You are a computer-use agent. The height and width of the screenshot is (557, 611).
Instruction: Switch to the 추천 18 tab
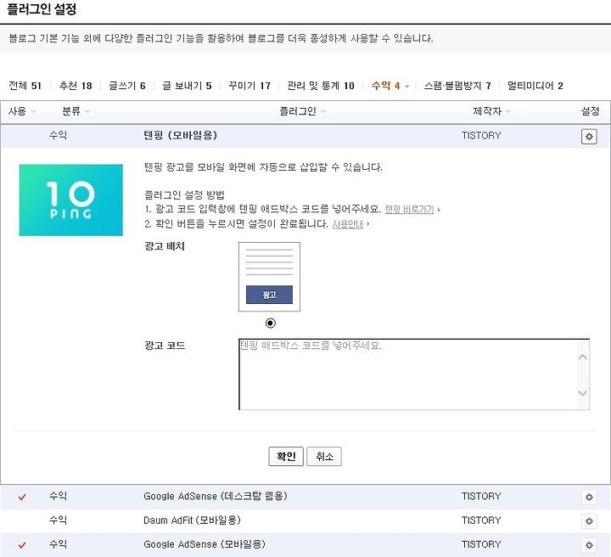point(76,86)
